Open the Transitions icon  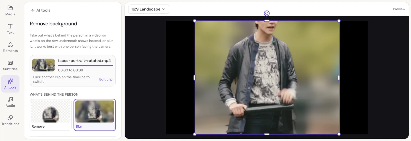click(10, 117)
